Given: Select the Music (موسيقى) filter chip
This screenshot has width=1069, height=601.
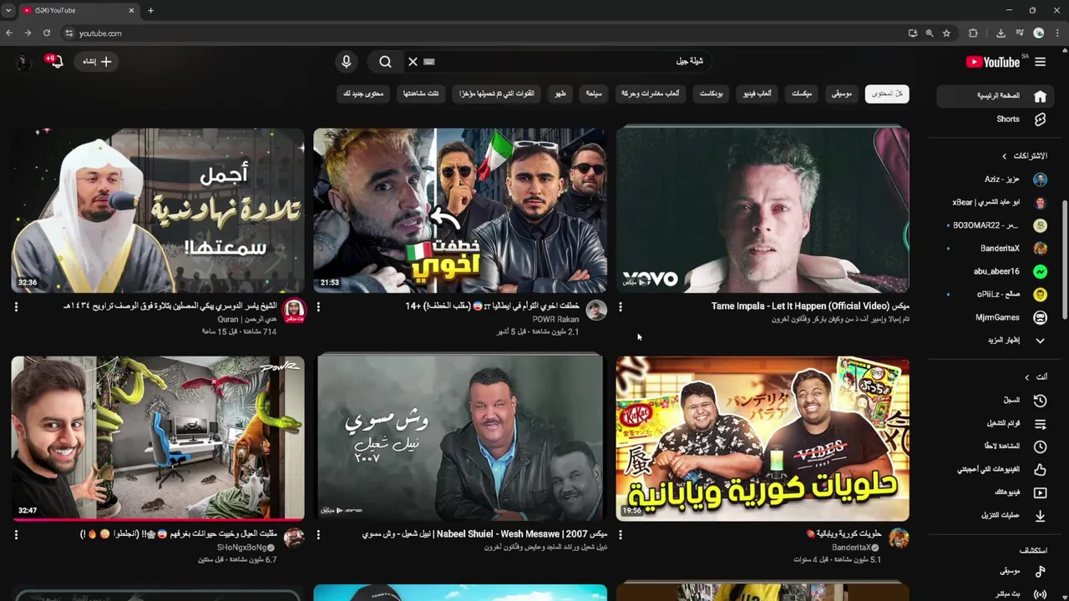Looking at the screenshot, I should click(x=841, y=93).
